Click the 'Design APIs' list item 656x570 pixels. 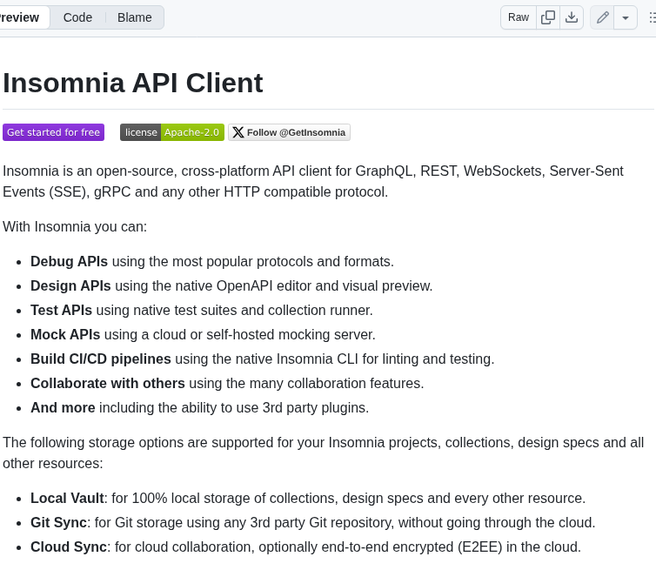[x=231, y=285]
